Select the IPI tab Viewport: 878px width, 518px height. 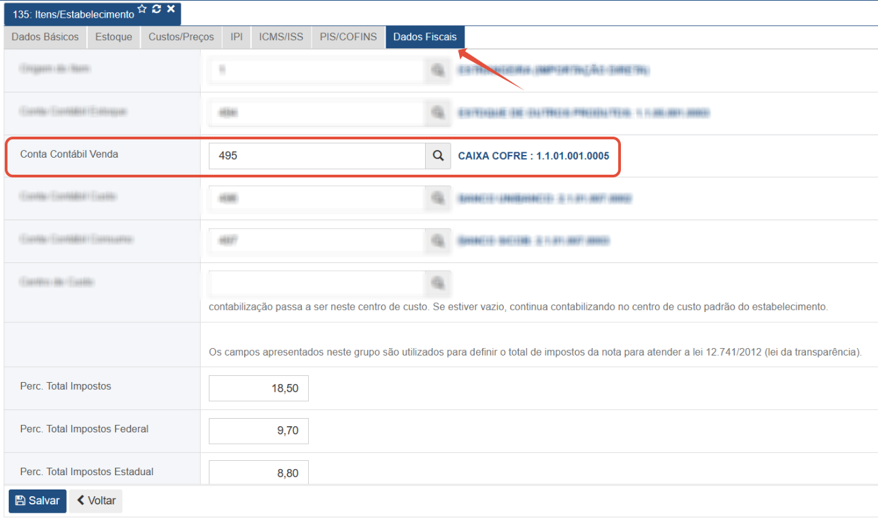(x=237, y=37)
